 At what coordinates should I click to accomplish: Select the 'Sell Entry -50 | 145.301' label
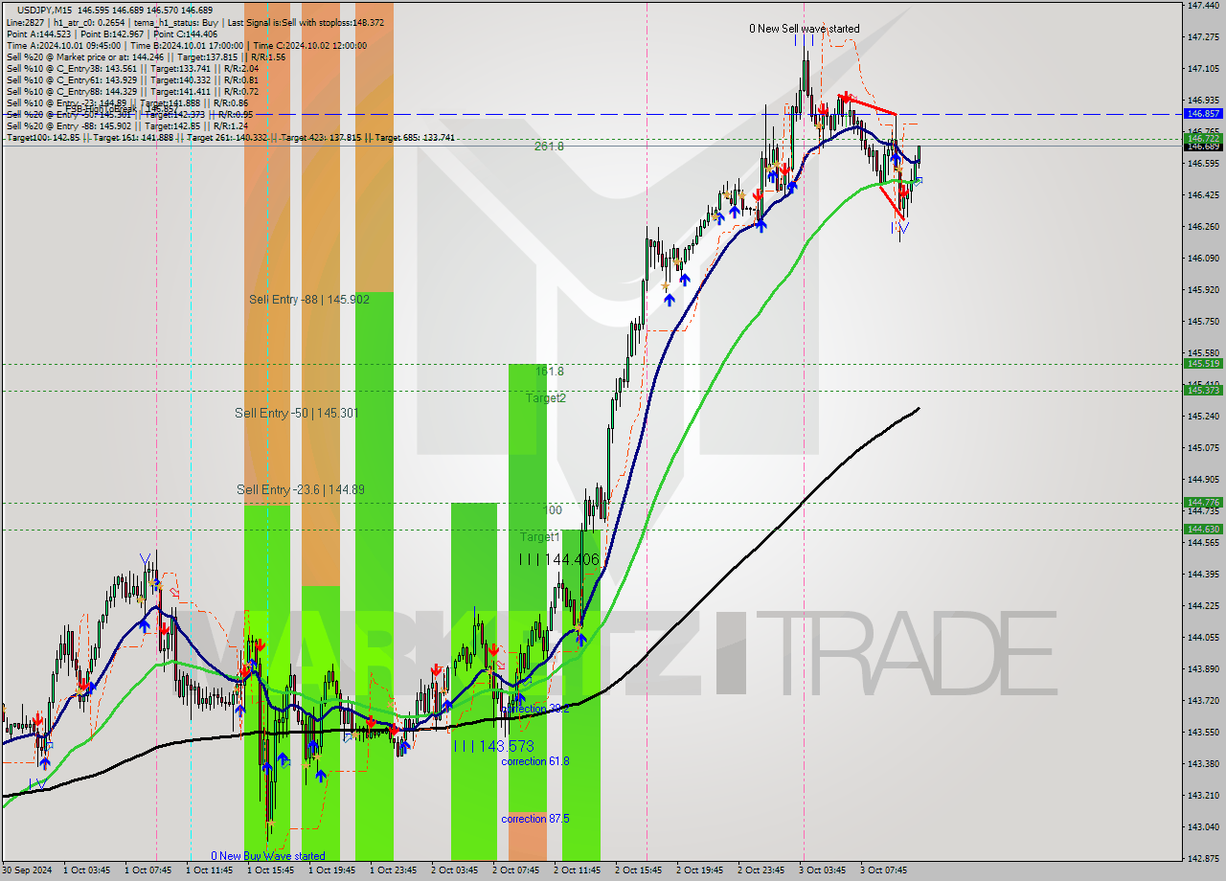(x=297, y=413)
